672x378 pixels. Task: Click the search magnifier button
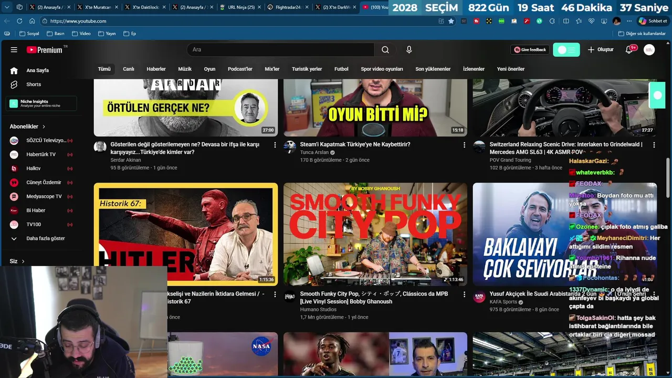[385, 49]
